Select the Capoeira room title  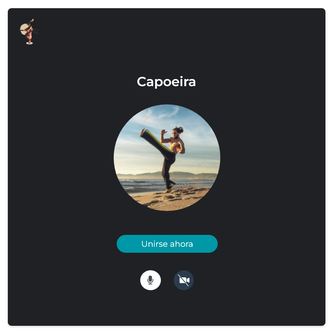point(166,82)
